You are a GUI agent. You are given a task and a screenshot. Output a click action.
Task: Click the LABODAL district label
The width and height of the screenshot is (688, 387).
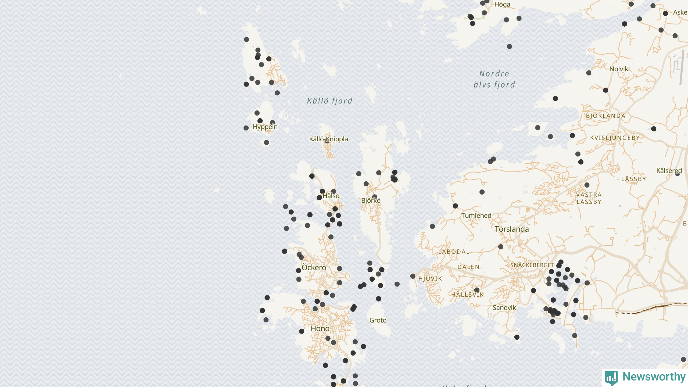point(454,252)
